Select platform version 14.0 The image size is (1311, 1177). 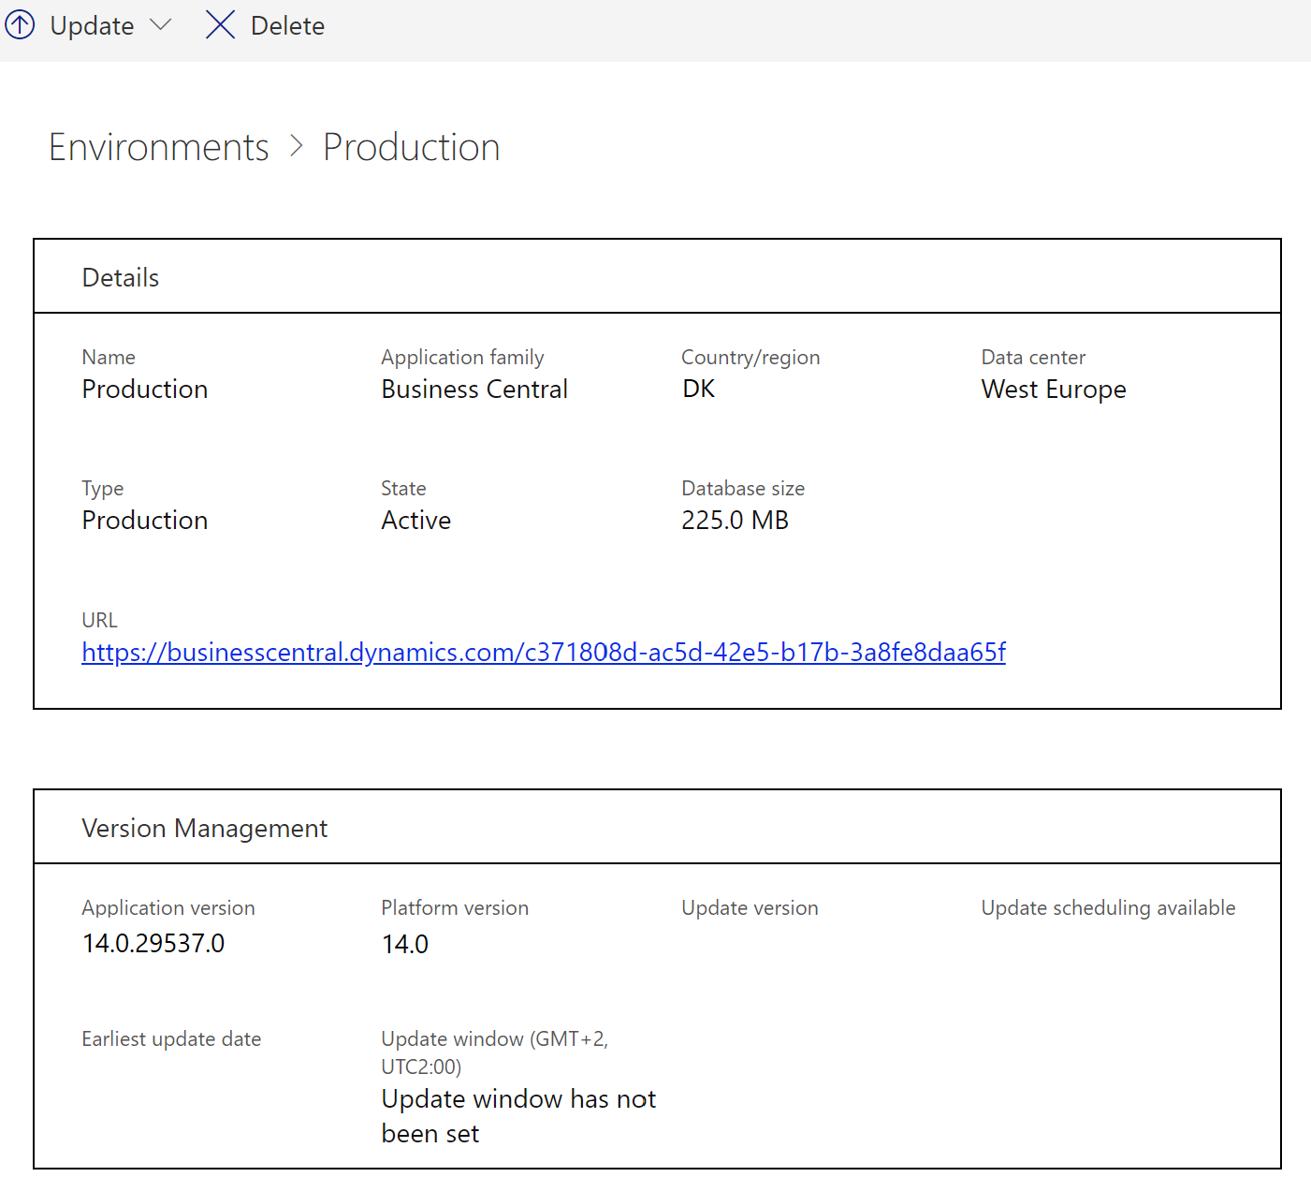(405, 944)
